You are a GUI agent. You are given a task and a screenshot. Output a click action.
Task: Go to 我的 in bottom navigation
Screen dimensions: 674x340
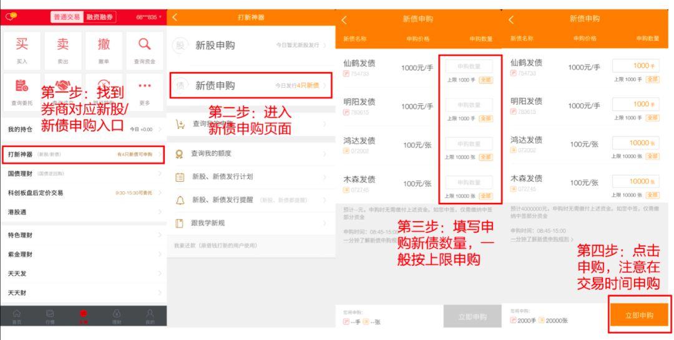click(150, 316)
